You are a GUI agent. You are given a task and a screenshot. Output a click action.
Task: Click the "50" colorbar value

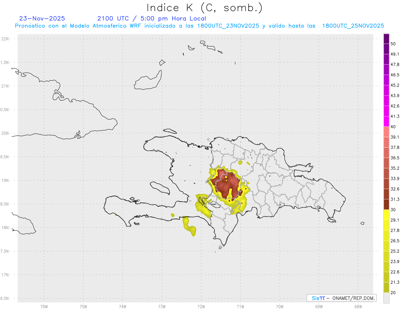point(394,44)
